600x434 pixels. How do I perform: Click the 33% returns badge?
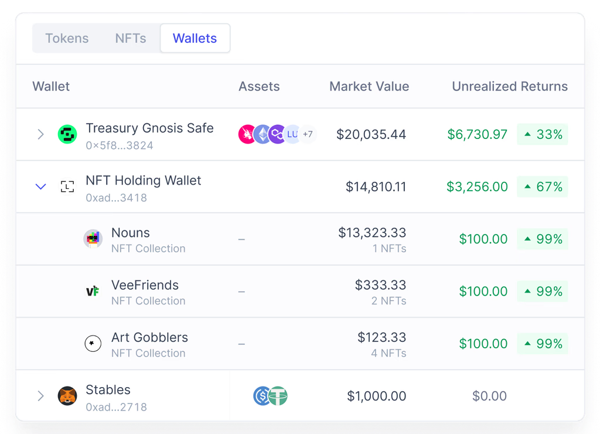coord(543,134)
